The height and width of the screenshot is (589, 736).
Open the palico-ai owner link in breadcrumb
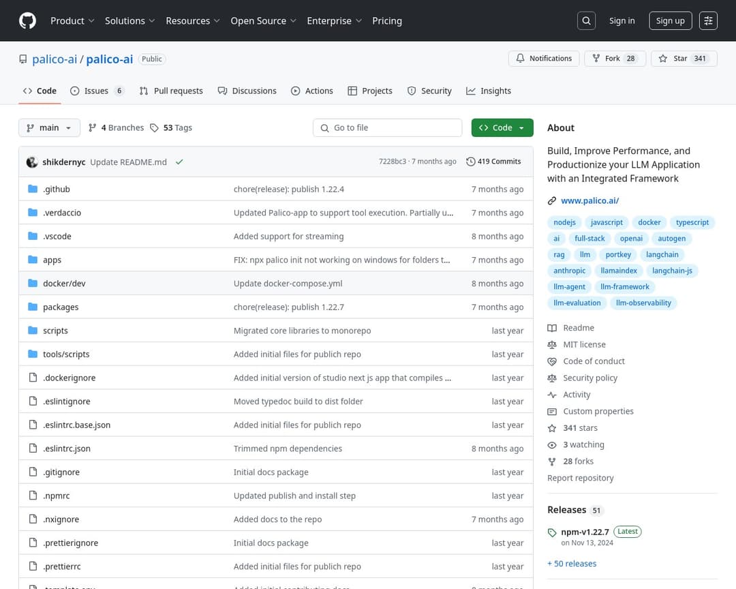coord(55,59)
